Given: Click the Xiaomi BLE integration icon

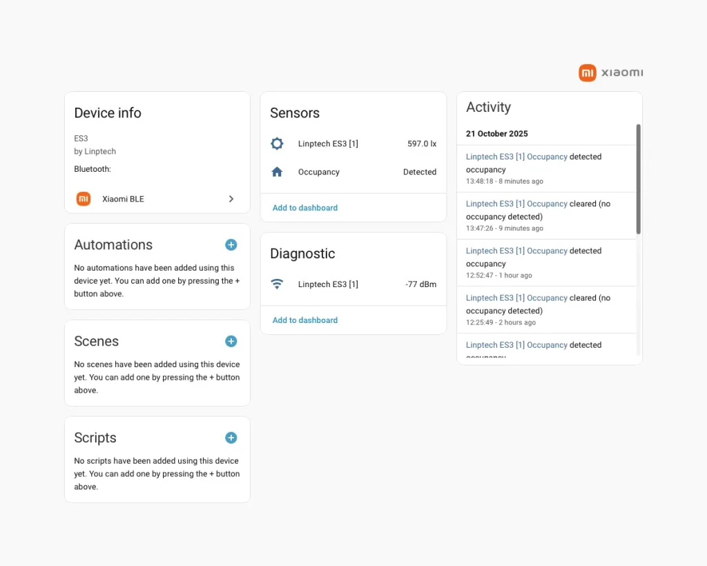Looking at the screenshot, I should (84, 199).
